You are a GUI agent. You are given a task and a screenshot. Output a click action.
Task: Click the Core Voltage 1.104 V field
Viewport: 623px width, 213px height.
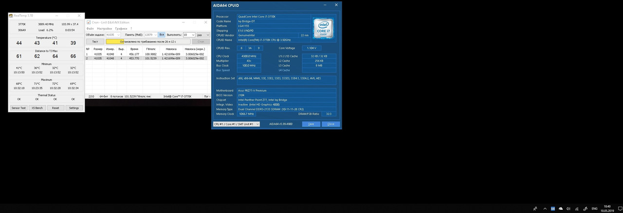[311, 48]
